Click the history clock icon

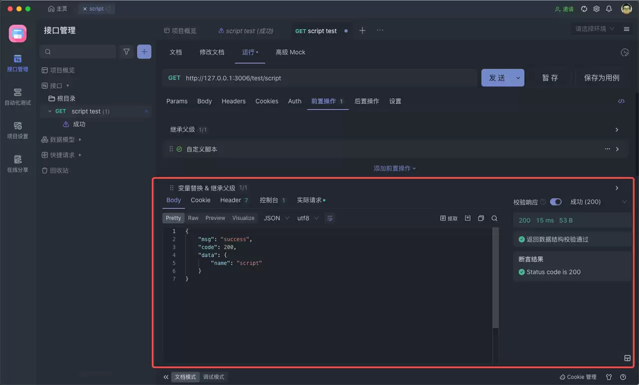[625, 52]
